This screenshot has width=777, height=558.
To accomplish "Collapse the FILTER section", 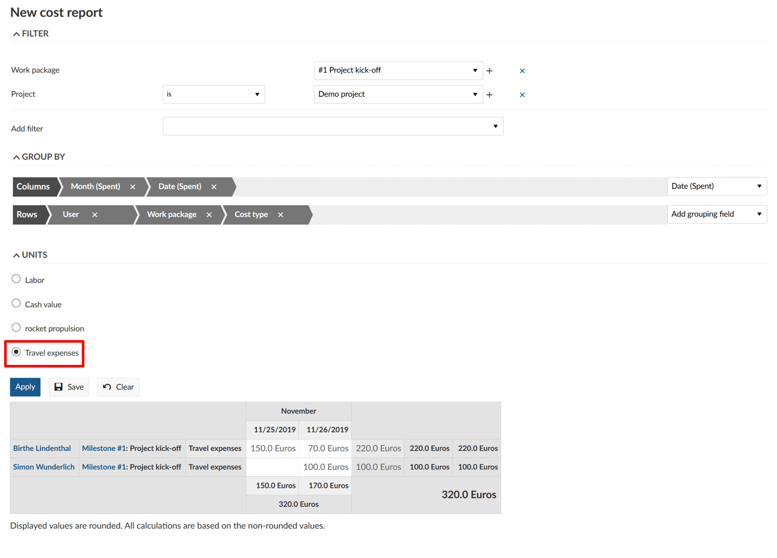I will pos(31,34).
